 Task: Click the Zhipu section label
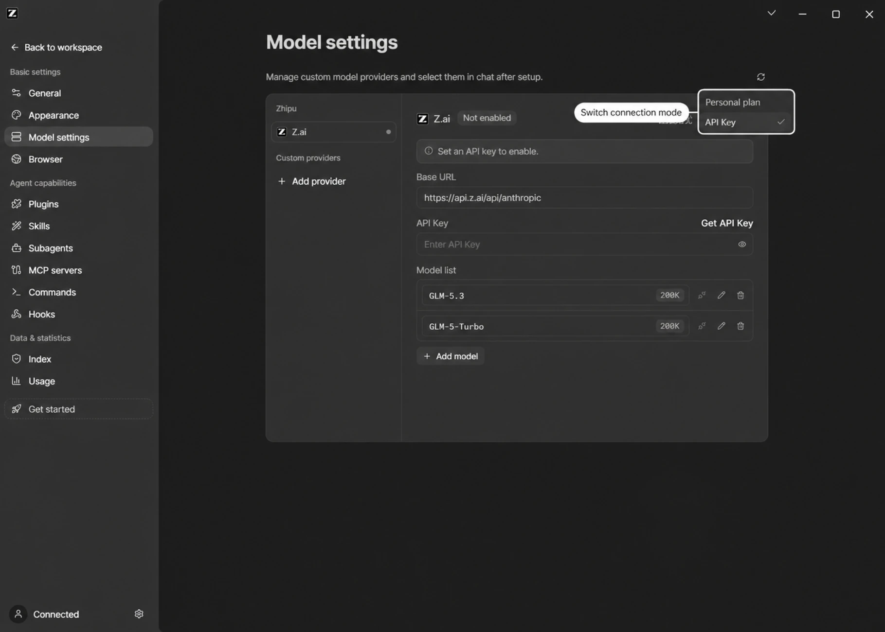click(x=286, y=108)
